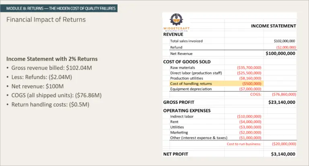
Task: Select the COGS all shipped units bullet
Action: coord(56,95)
